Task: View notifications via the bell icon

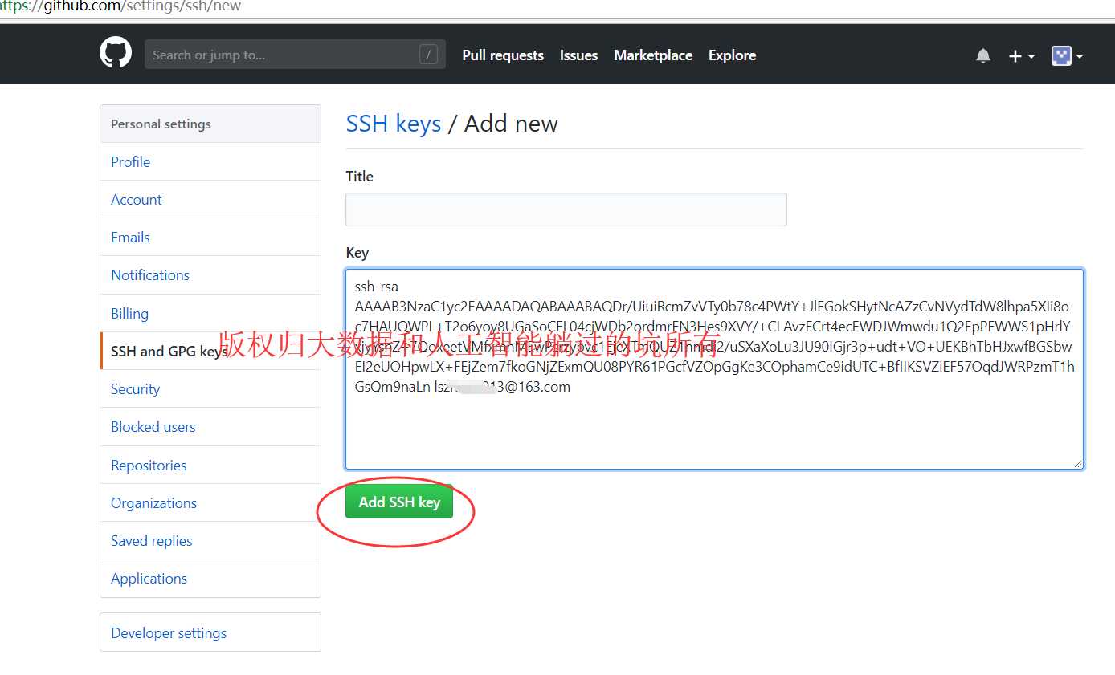Action: pos(983,55)
